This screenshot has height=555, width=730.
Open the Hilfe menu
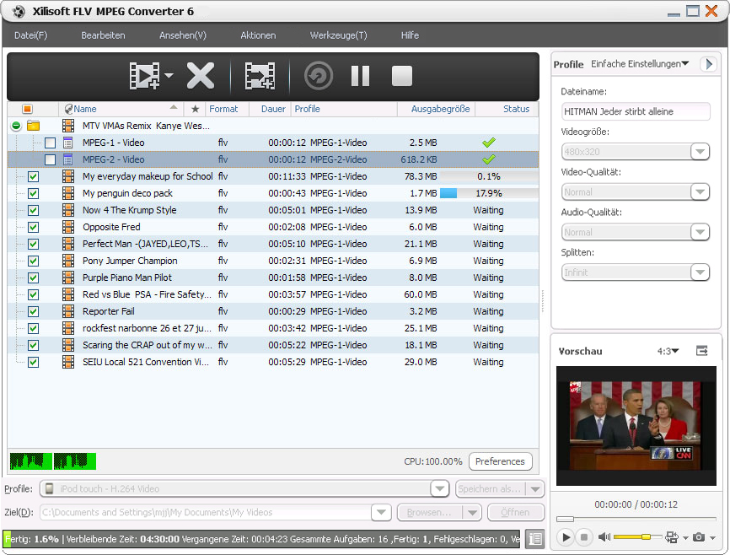pyautogui.click(x=410, y=35)
